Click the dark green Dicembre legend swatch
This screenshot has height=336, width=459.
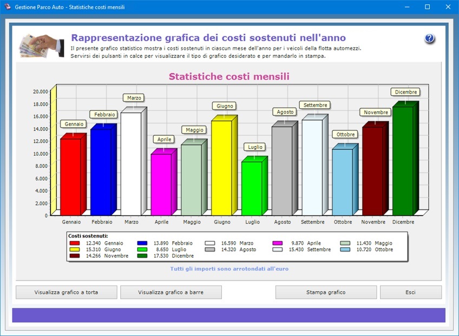tap(142, 256)
